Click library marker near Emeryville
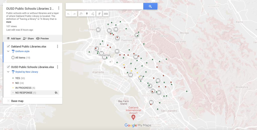Viewport: 257px width, 130px height. point(98,30)
